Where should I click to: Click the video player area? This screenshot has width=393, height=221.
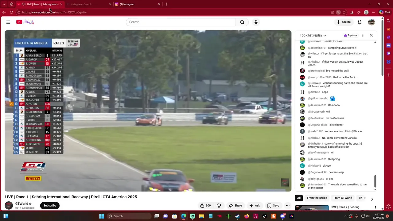148,111
